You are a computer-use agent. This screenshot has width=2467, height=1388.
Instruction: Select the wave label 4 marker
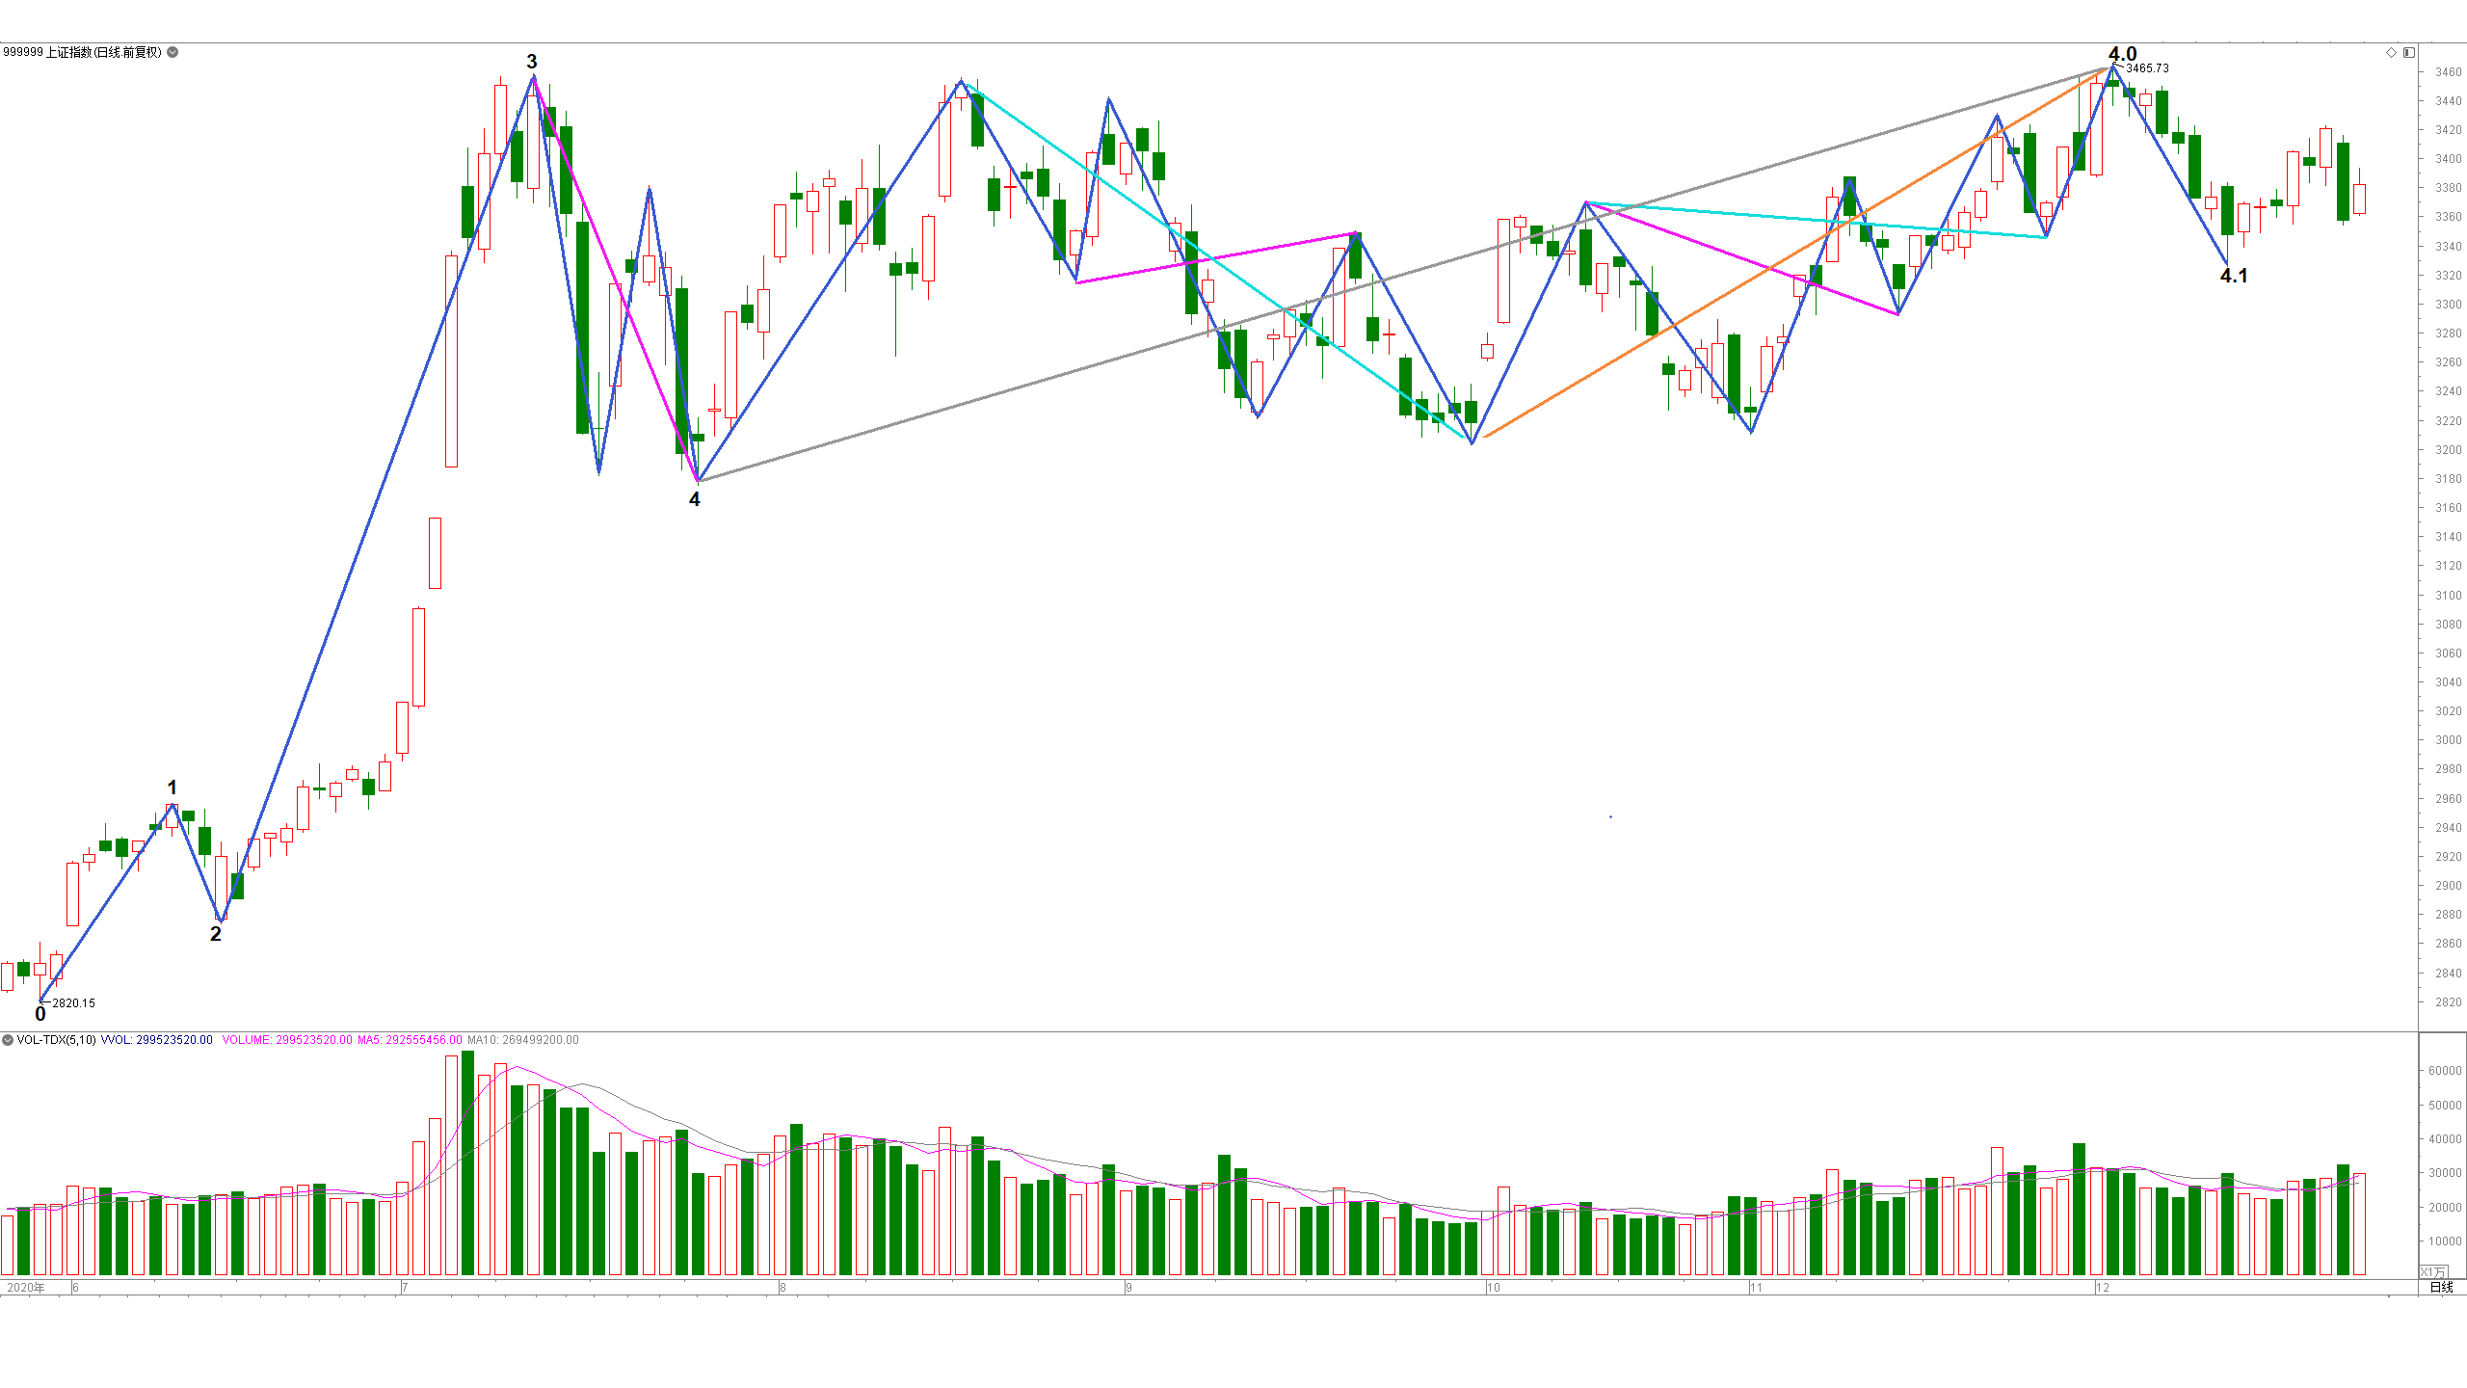tap(695, 499)
